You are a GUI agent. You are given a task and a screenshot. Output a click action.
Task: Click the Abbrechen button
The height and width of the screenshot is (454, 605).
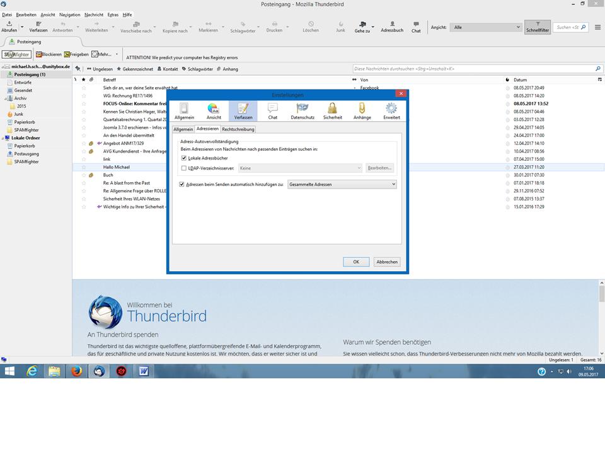(386, 262)
